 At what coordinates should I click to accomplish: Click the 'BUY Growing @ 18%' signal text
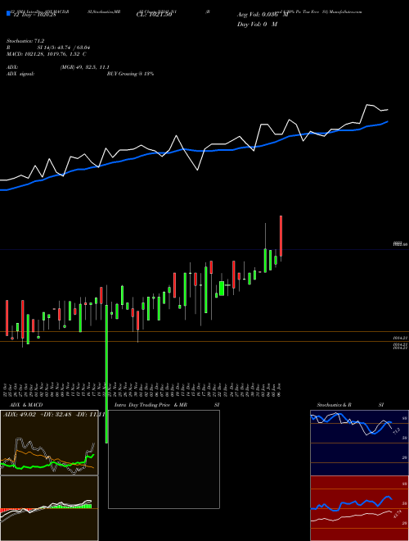point(130,74)
